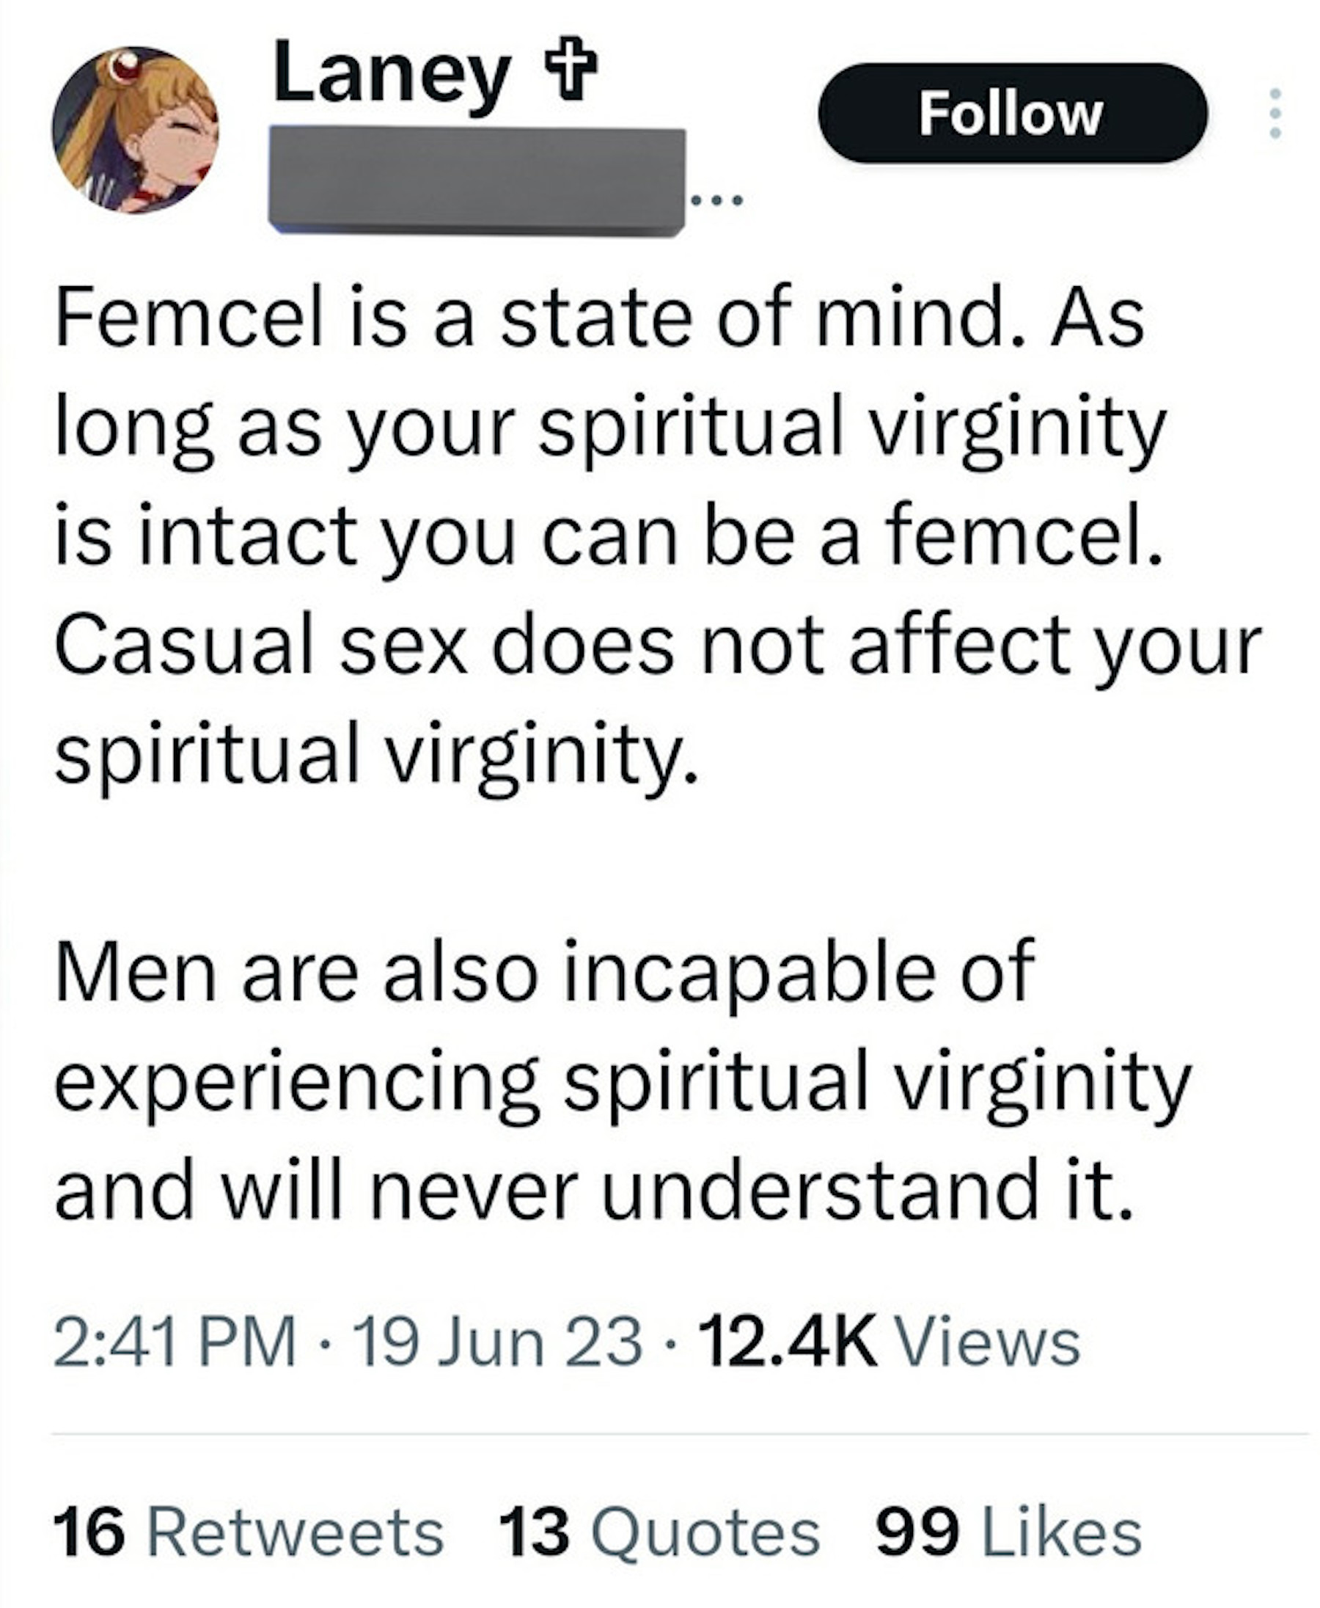Click the display name Laney

click(391, 75)
